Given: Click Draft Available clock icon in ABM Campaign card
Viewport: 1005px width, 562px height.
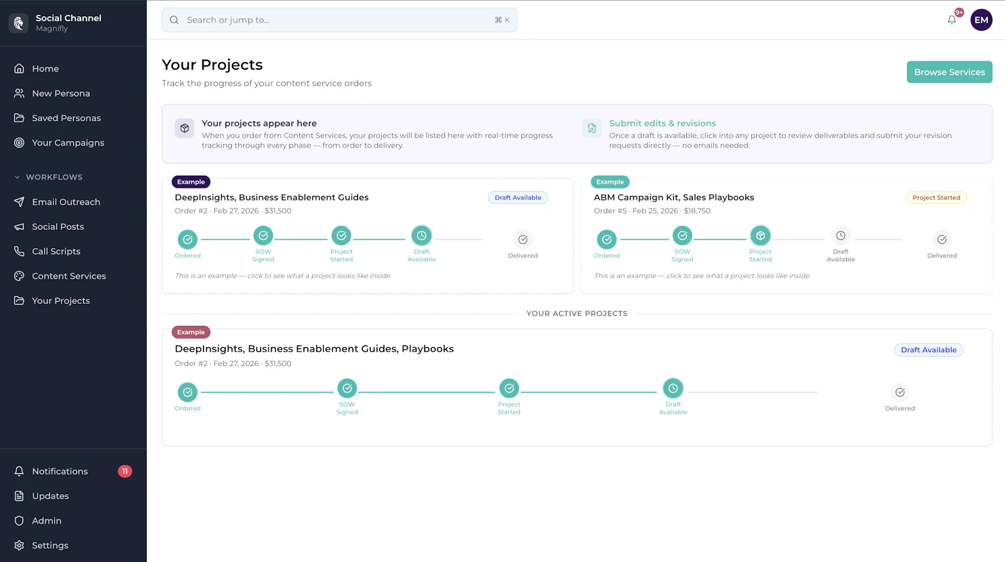Looking at the screenshot, I should [840, 235].
